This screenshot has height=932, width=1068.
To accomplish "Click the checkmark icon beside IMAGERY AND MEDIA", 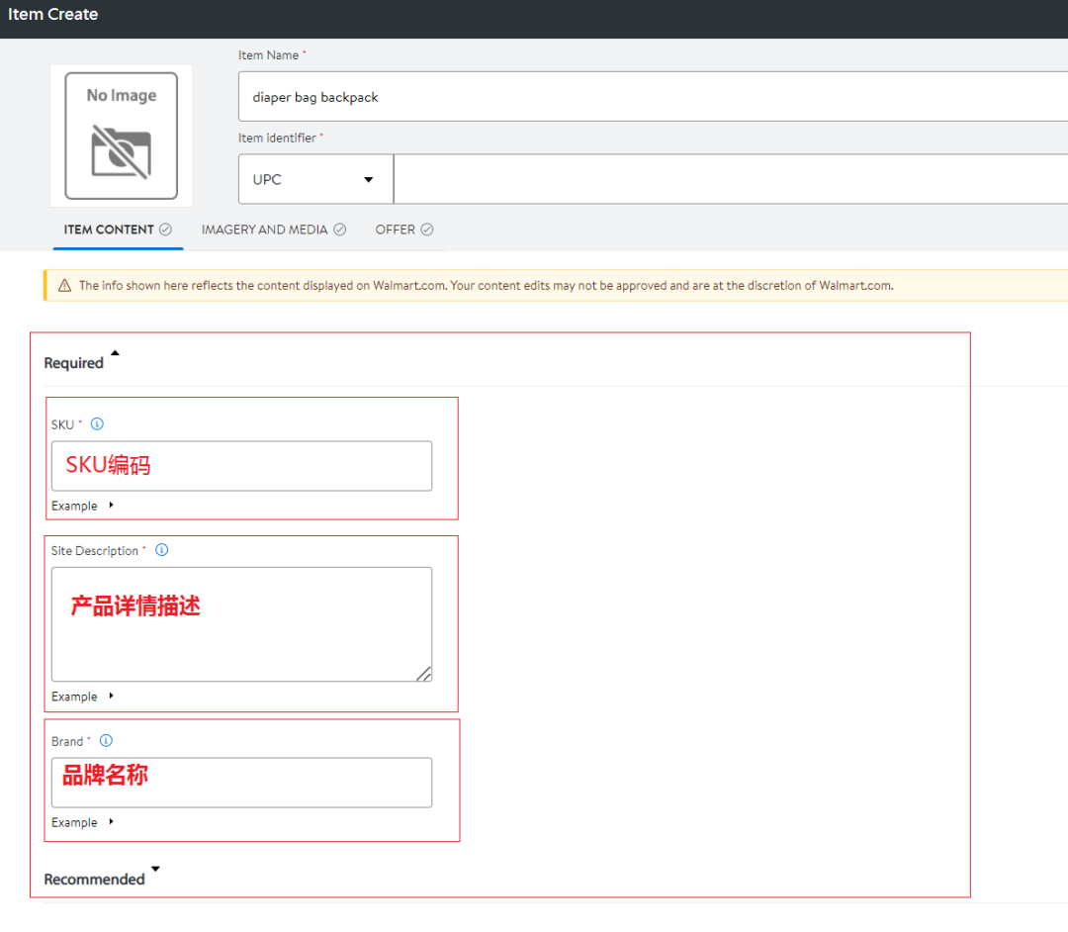I will tap(339, 229).
